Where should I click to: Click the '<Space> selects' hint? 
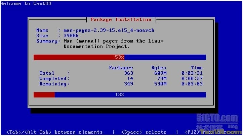pos(144,132)
